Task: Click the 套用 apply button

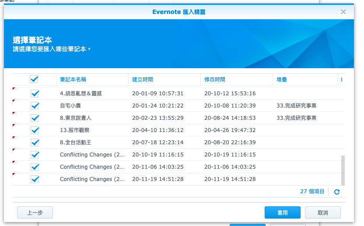Action: tap(283, 212)
